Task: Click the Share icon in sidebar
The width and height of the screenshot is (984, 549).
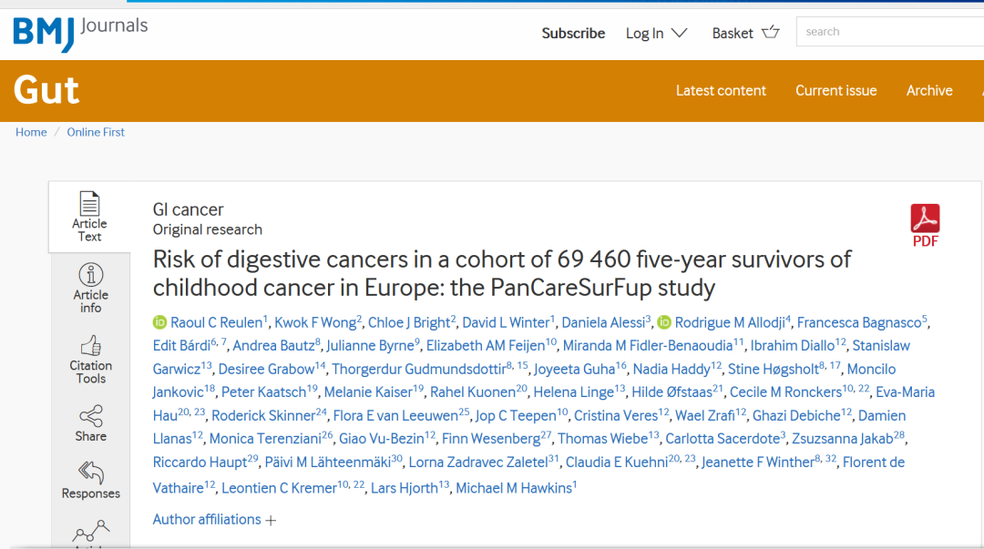Action: [90, 416]
